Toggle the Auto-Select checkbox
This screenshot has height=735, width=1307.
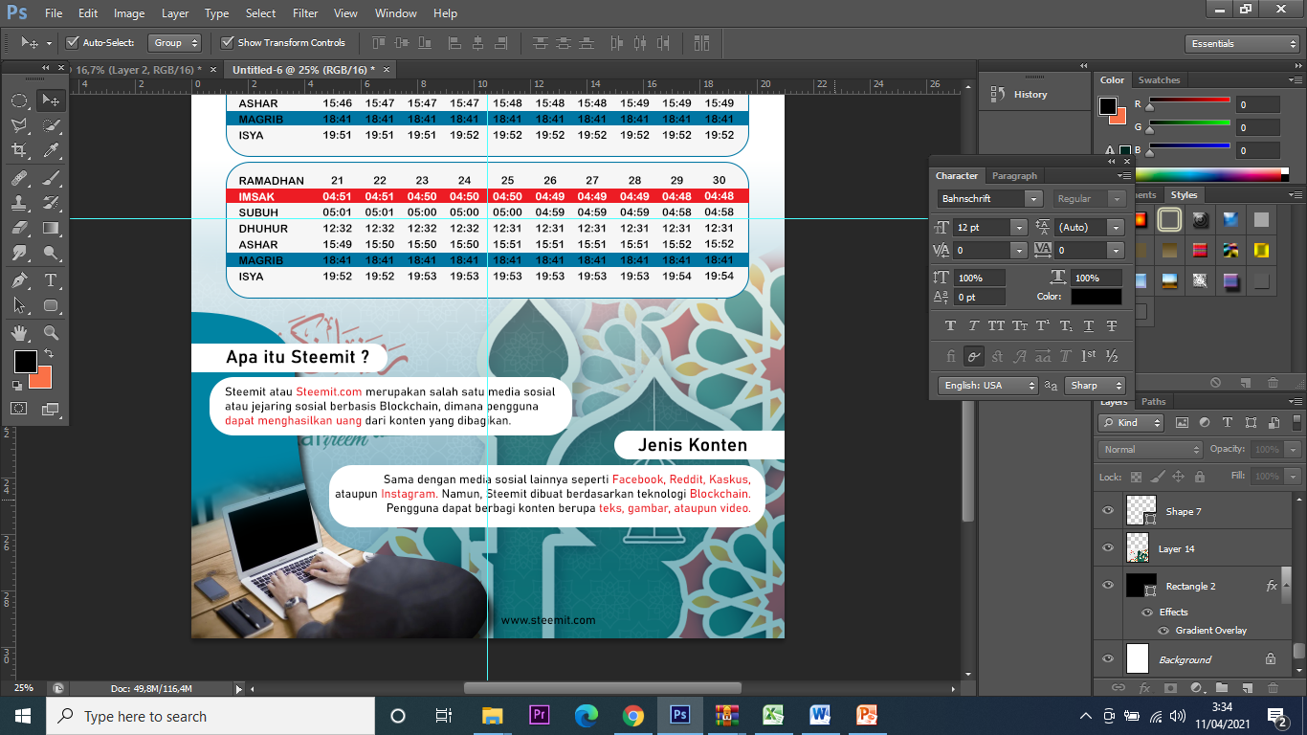(x=72, y=43)
